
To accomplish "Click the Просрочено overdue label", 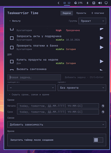I will pyautogui.click(x=73, y=30).
